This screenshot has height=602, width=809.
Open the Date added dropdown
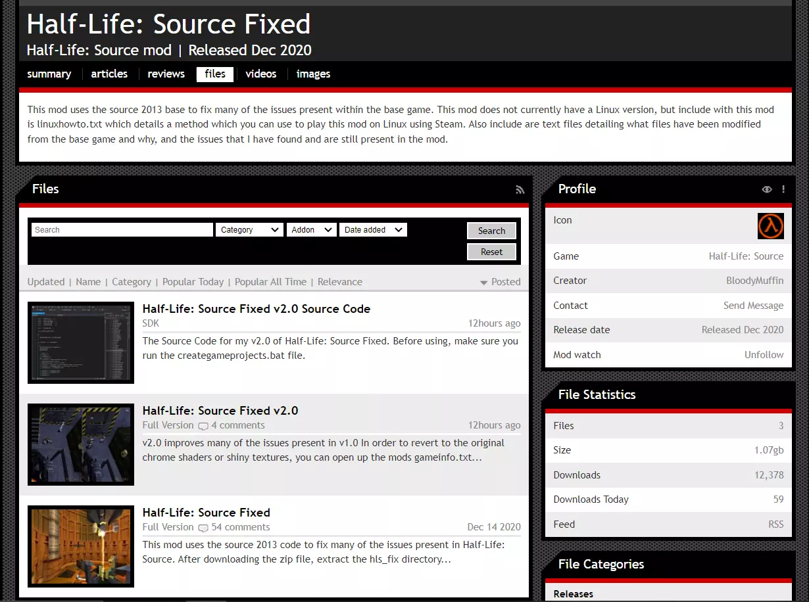pyautogui.click(x=373, y=230)
